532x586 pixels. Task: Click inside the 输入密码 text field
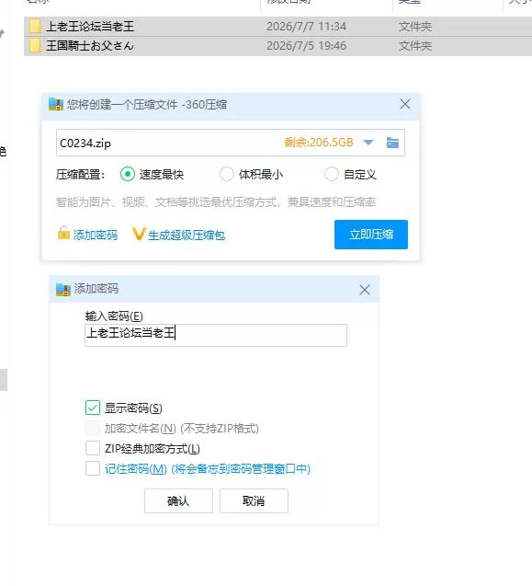click(x=216, y=335)
